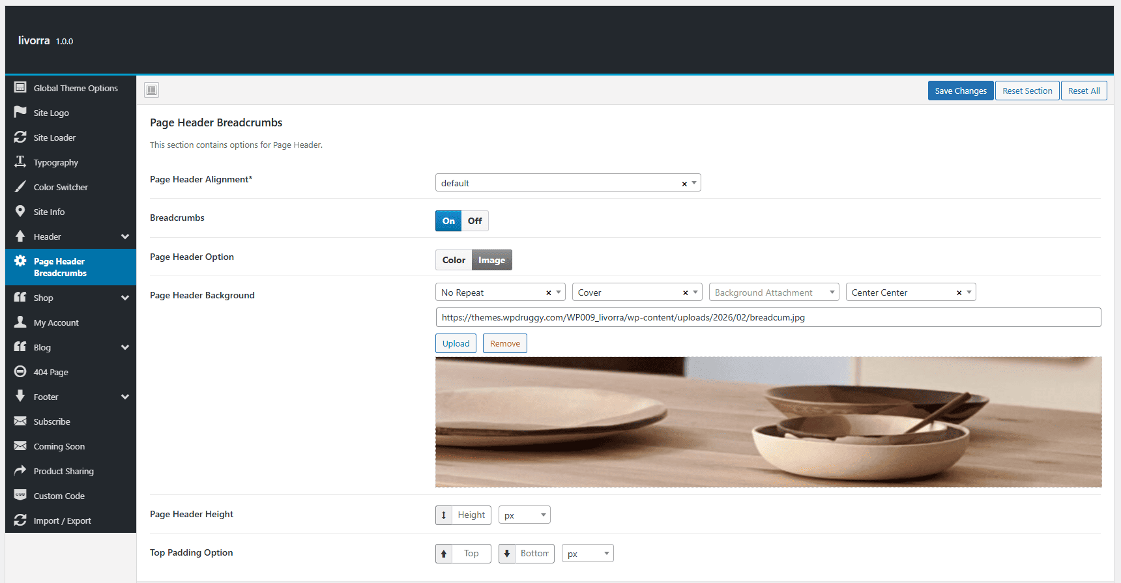Click the Import / Export sync icon
This screenshot has height=583, width=1121.
tap(20, 520)
